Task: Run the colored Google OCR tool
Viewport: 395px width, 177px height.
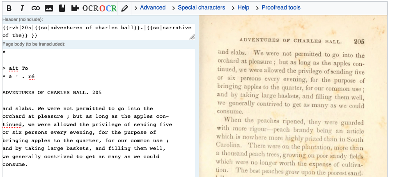Action: [x=108, y=8]
